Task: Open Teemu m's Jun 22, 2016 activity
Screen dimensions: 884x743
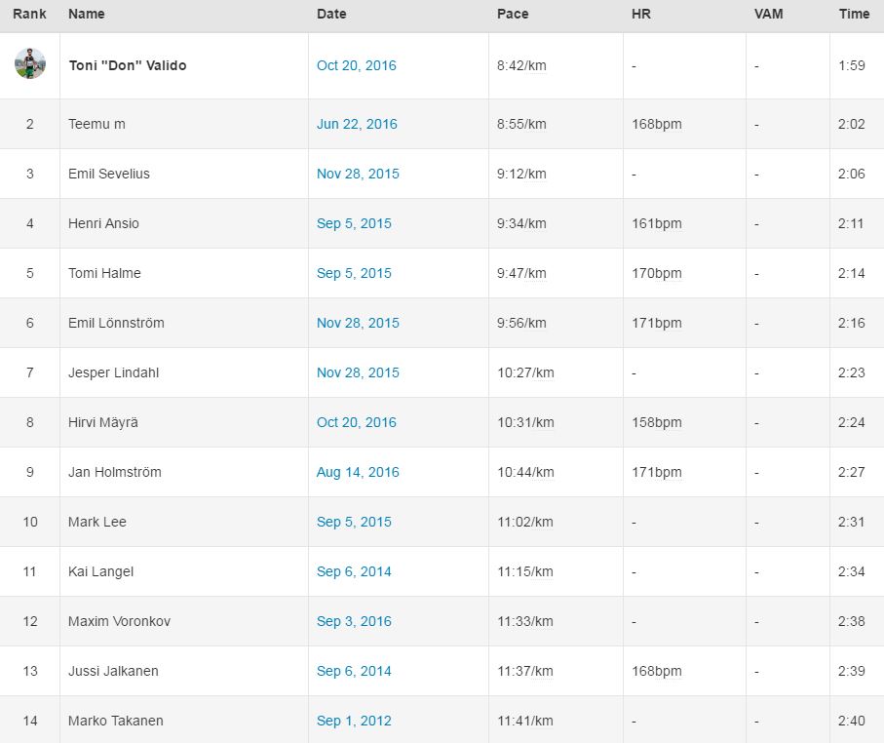Action: (x=357, y=124)
